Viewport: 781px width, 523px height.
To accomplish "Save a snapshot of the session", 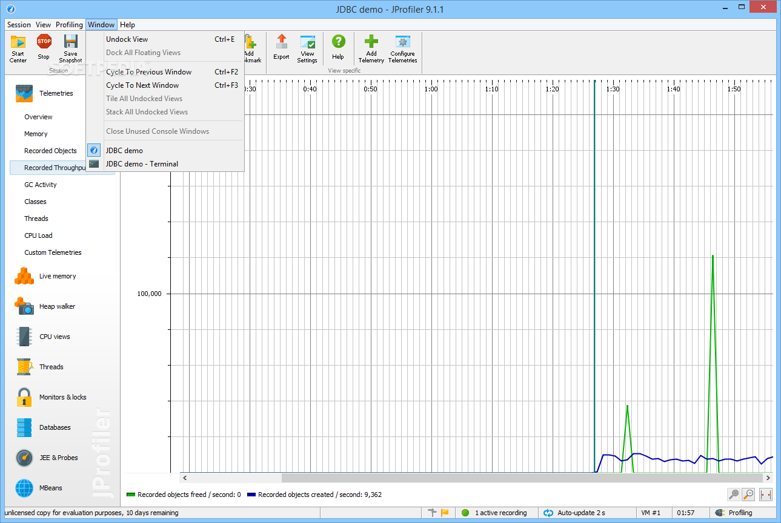I will (x=70, y=48).
